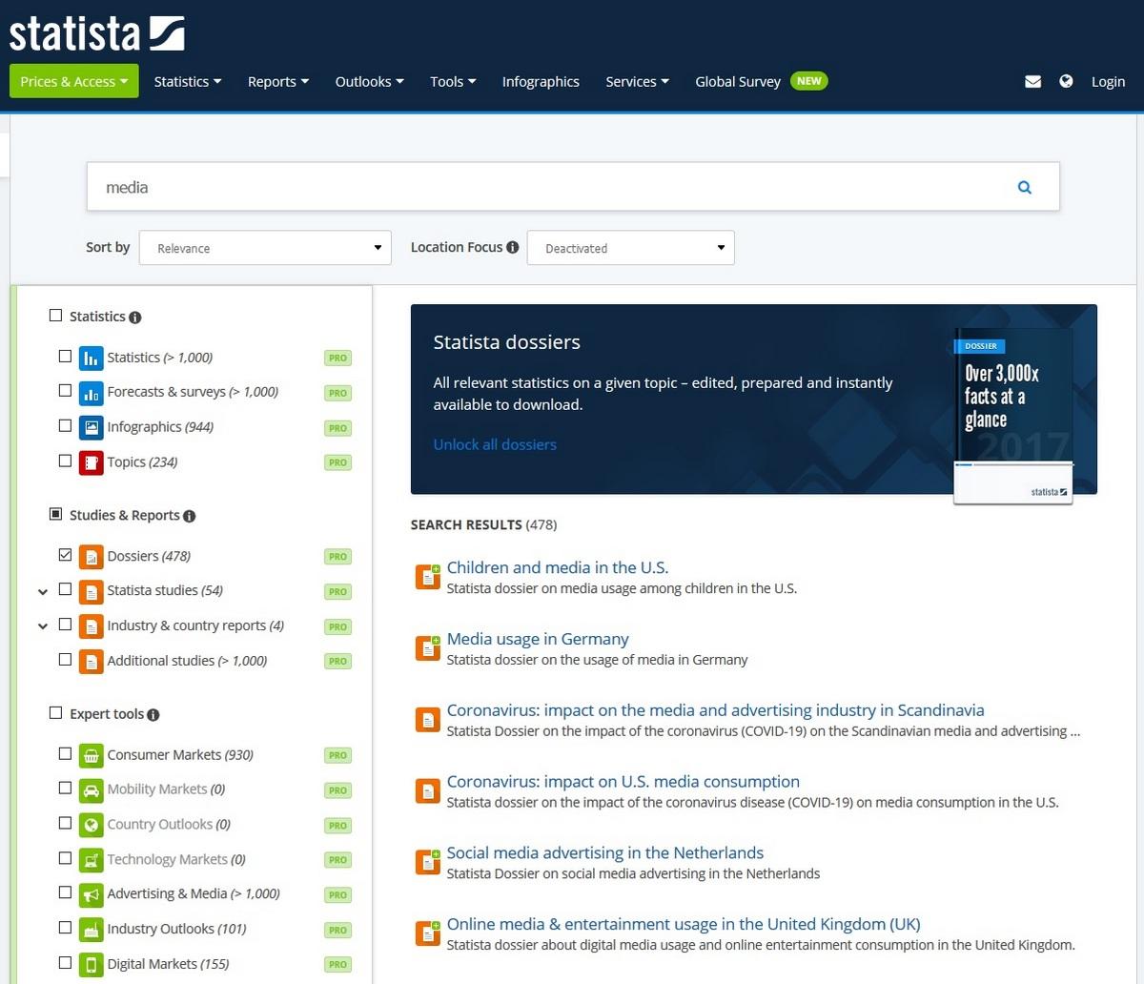This screenshot has width=1144, height=984.
Task: Tick the Additional studies checkbox
Action: [65, 659]
